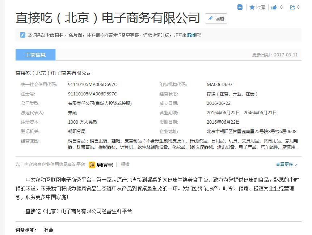This screenshot has height=235, width=312.
Task: Click the forward-arrow share icon
Action: coord(292,7)
